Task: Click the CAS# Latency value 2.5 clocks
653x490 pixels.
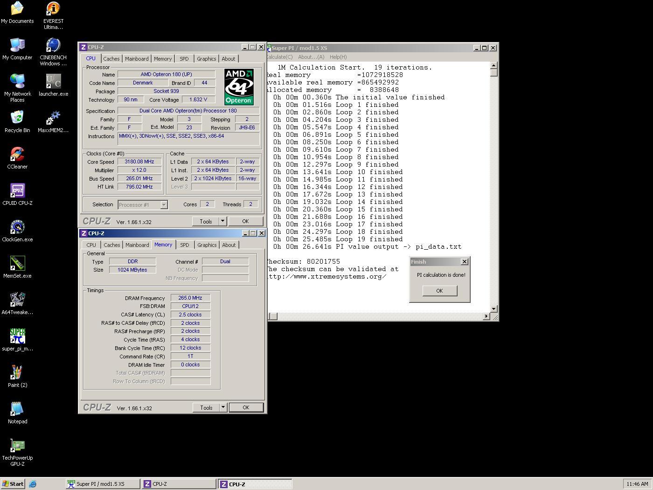Action: pyautogui.click(x=190, y=315)
